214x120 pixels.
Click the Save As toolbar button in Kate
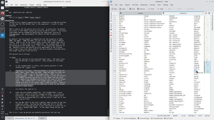click(x=141, y=9)
